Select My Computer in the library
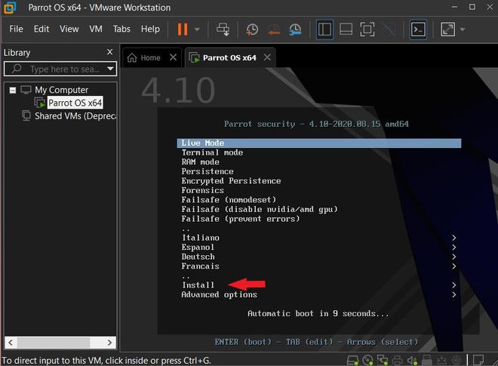The height and width of the screenshot is (366, 498). click(61, 90)
